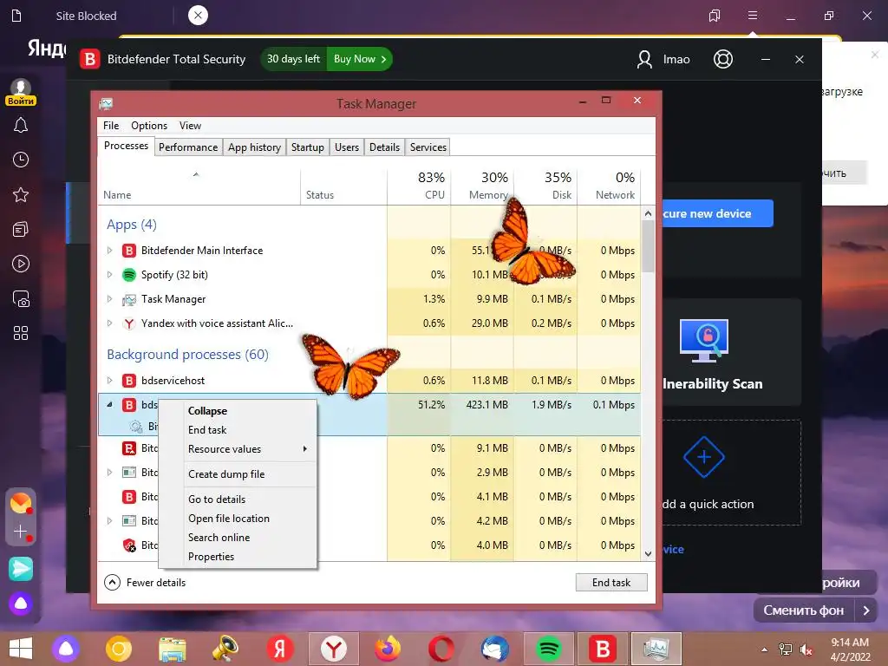Image resolution: width=888 pixels, height=666 pixels.
Task: Close the Site Blocked browser tab
Action: [x=198, y=16]
